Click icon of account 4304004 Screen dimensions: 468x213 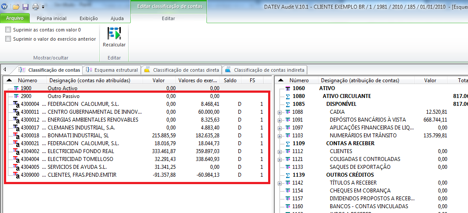click(x=17, y=159)
